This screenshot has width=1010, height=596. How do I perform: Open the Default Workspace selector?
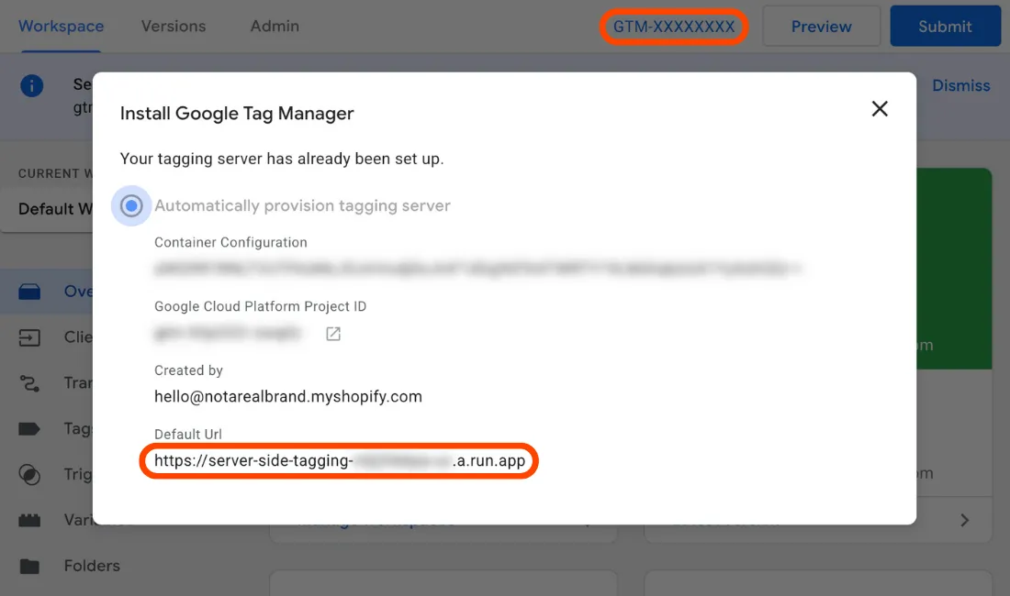(x=57, y=208)
